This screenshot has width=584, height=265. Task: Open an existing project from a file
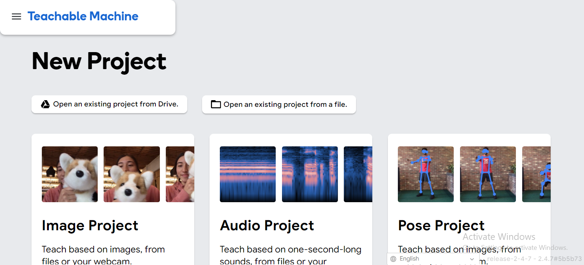tap(279, 105)
